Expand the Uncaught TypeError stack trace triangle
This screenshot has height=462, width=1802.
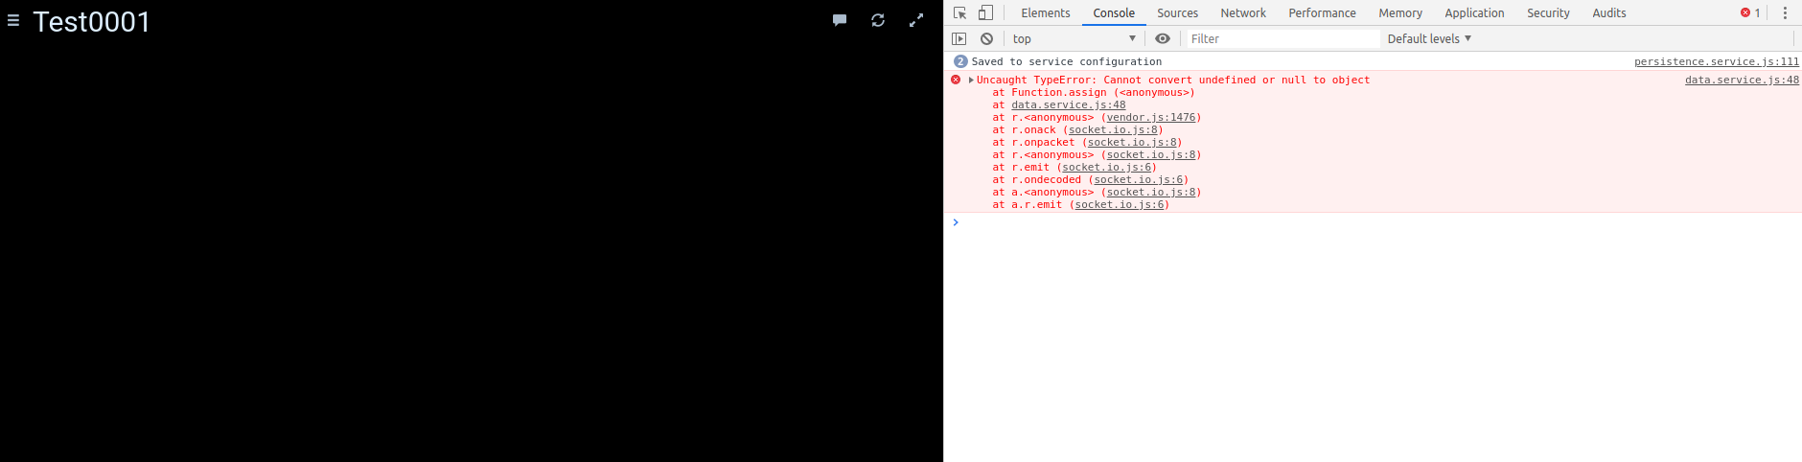point(971,80)
